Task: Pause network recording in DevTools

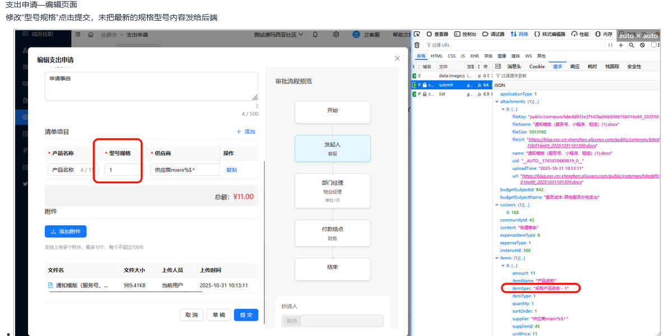Action: click(610, 45)
